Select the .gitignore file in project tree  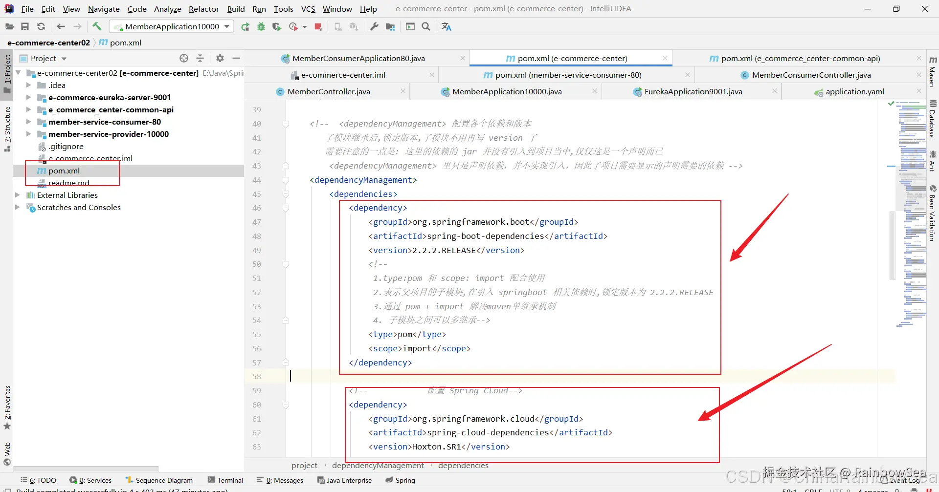tap(66, 146)
